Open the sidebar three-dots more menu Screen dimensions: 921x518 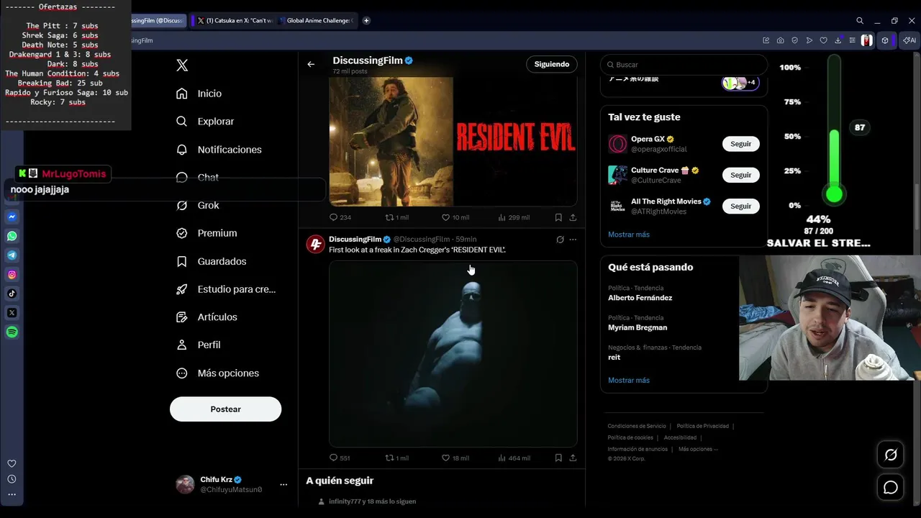pos(12,494)
